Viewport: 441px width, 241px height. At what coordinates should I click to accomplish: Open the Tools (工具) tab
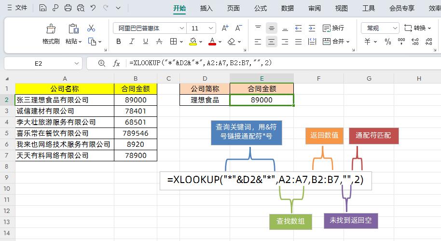[x=369, y=8]
